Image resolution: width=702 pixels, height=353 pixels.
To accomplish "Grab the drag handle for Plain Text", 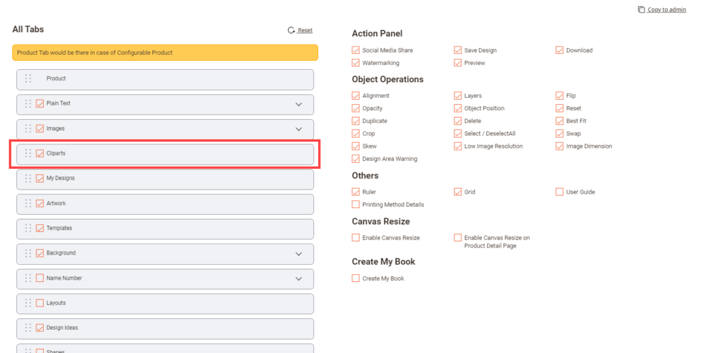I will click(28, 104).
